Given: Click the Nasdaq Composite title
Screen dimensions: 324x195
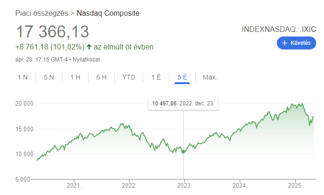Looking at the screenshot, I should tap(108, 13).
